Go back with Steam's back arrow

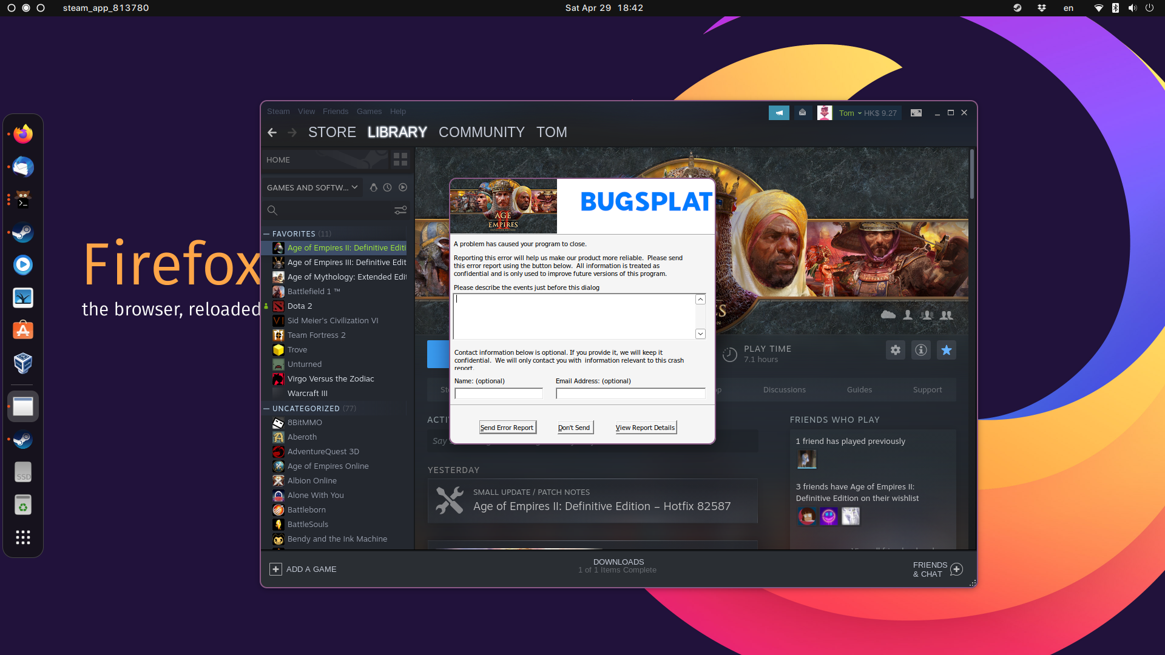coord(272,132)
